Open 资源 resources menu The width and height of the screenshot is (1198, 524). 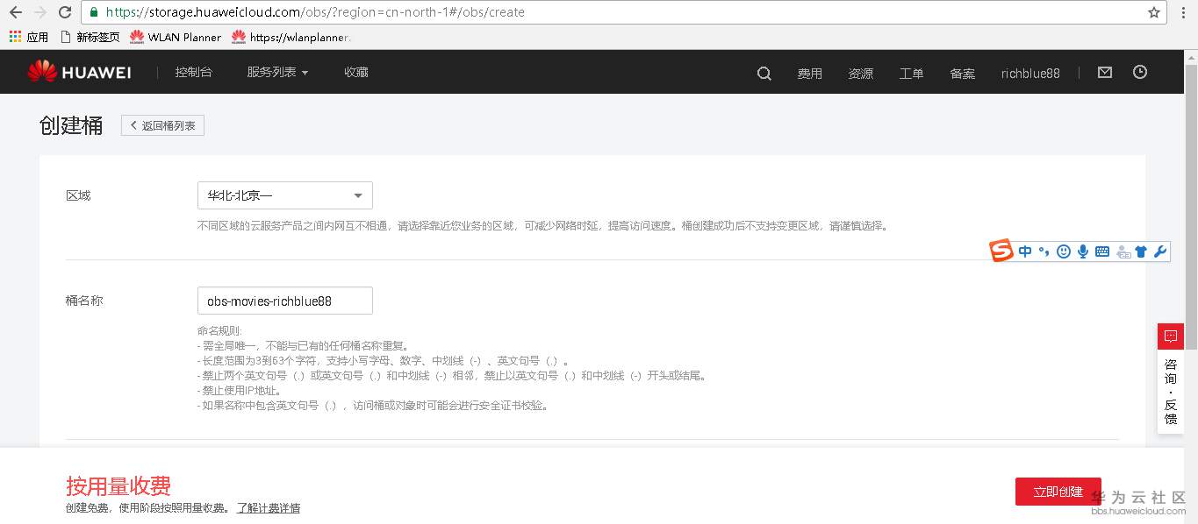click(860, 74)
